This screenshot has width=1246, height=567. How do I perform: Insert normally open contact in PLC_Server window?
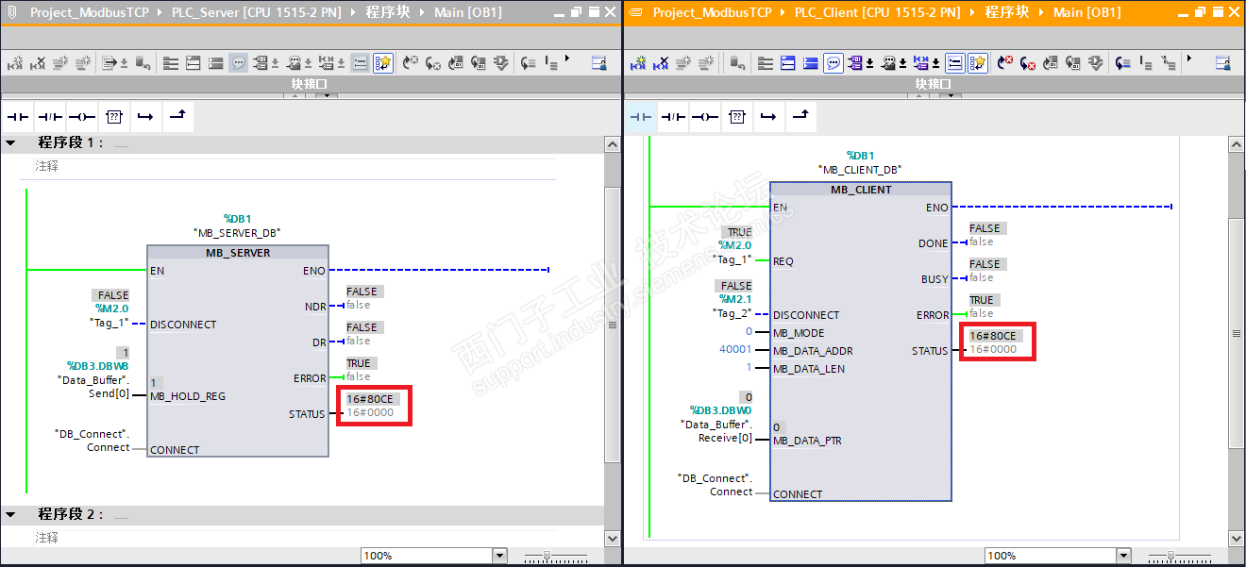[19, 117]
